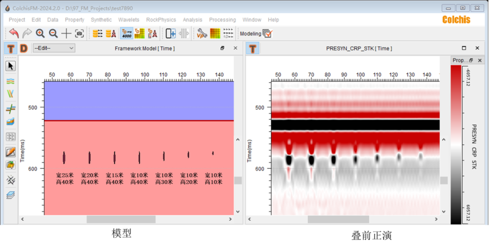Click the Vp wrench icon
This screenshot has width=489, height=247.
pos(202,33)
